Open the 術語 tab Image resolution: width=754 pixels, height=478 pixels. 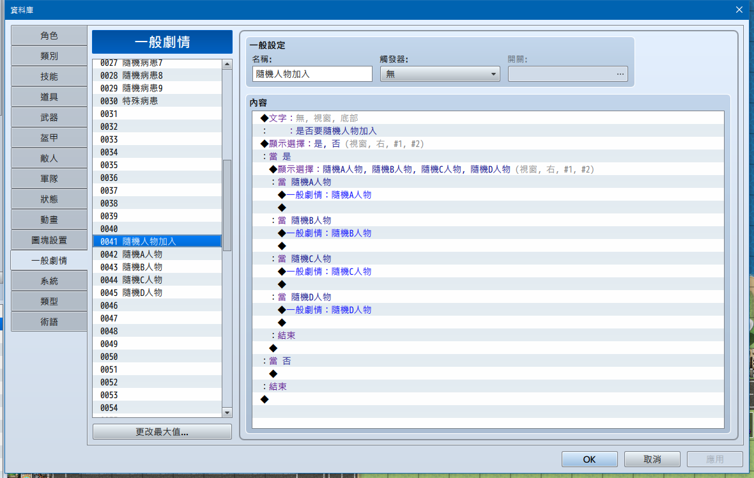click(49, 321)
